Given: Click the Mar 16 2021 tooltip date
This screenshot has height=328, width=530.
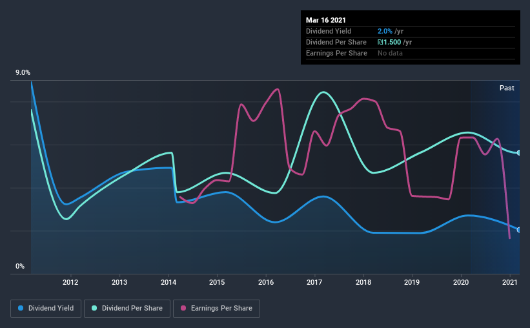Looking at the screenshot, I should point(326,20).
